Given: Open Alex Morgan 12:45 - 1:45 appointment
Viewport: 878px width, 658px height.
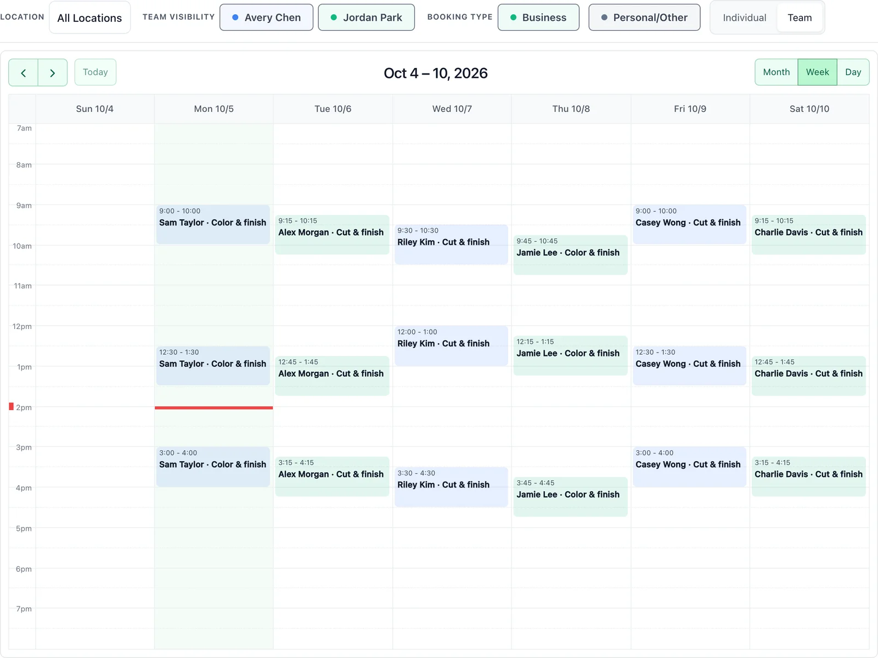Looking at the screenshot, I should pos(332,376).
